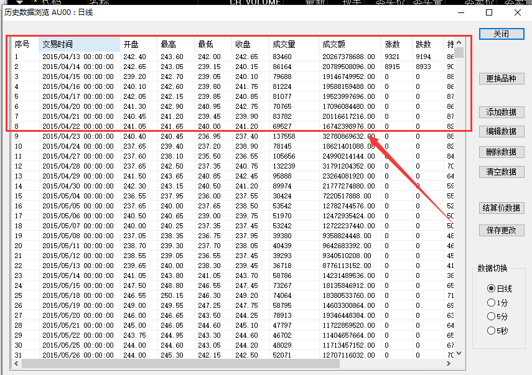Viewport: 532px width, 375px height.
Task: Click 添加数据 to add data
Action: pos(502,112)
